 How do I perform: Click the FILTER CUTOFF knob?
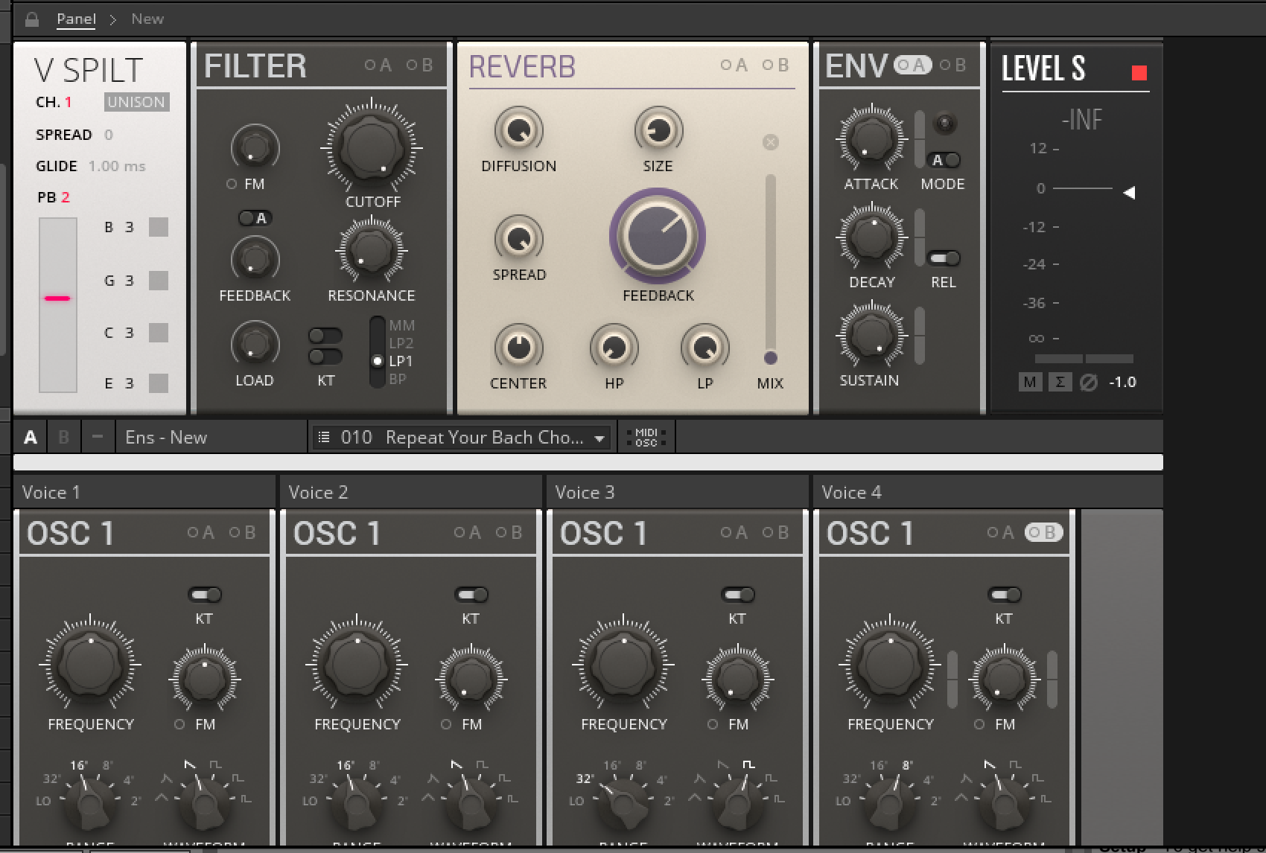pyautogui.click(x=371, y=147)
